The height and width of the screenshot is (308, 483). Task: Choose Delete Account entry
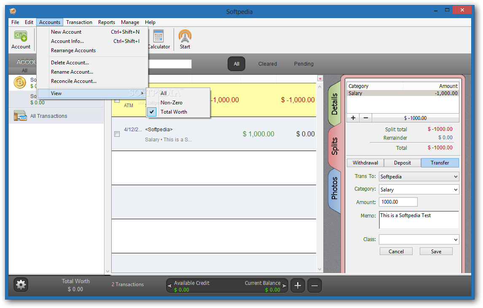[92, 63]
